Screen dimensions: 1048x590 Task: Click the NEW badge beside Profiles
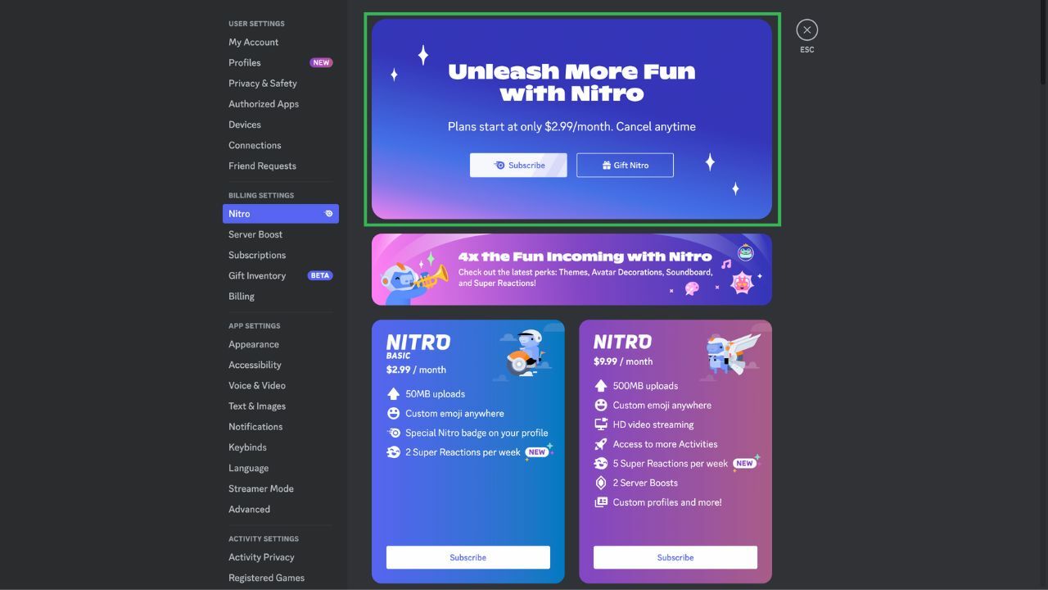321,62
